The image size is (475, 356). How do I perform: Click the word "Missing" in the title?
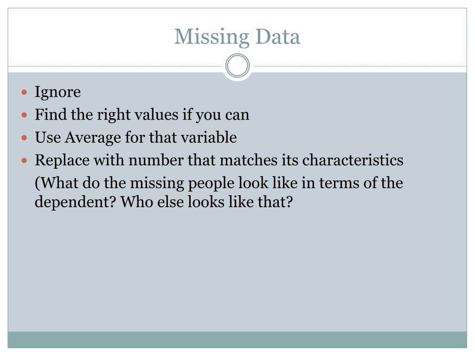click(212, 37)
